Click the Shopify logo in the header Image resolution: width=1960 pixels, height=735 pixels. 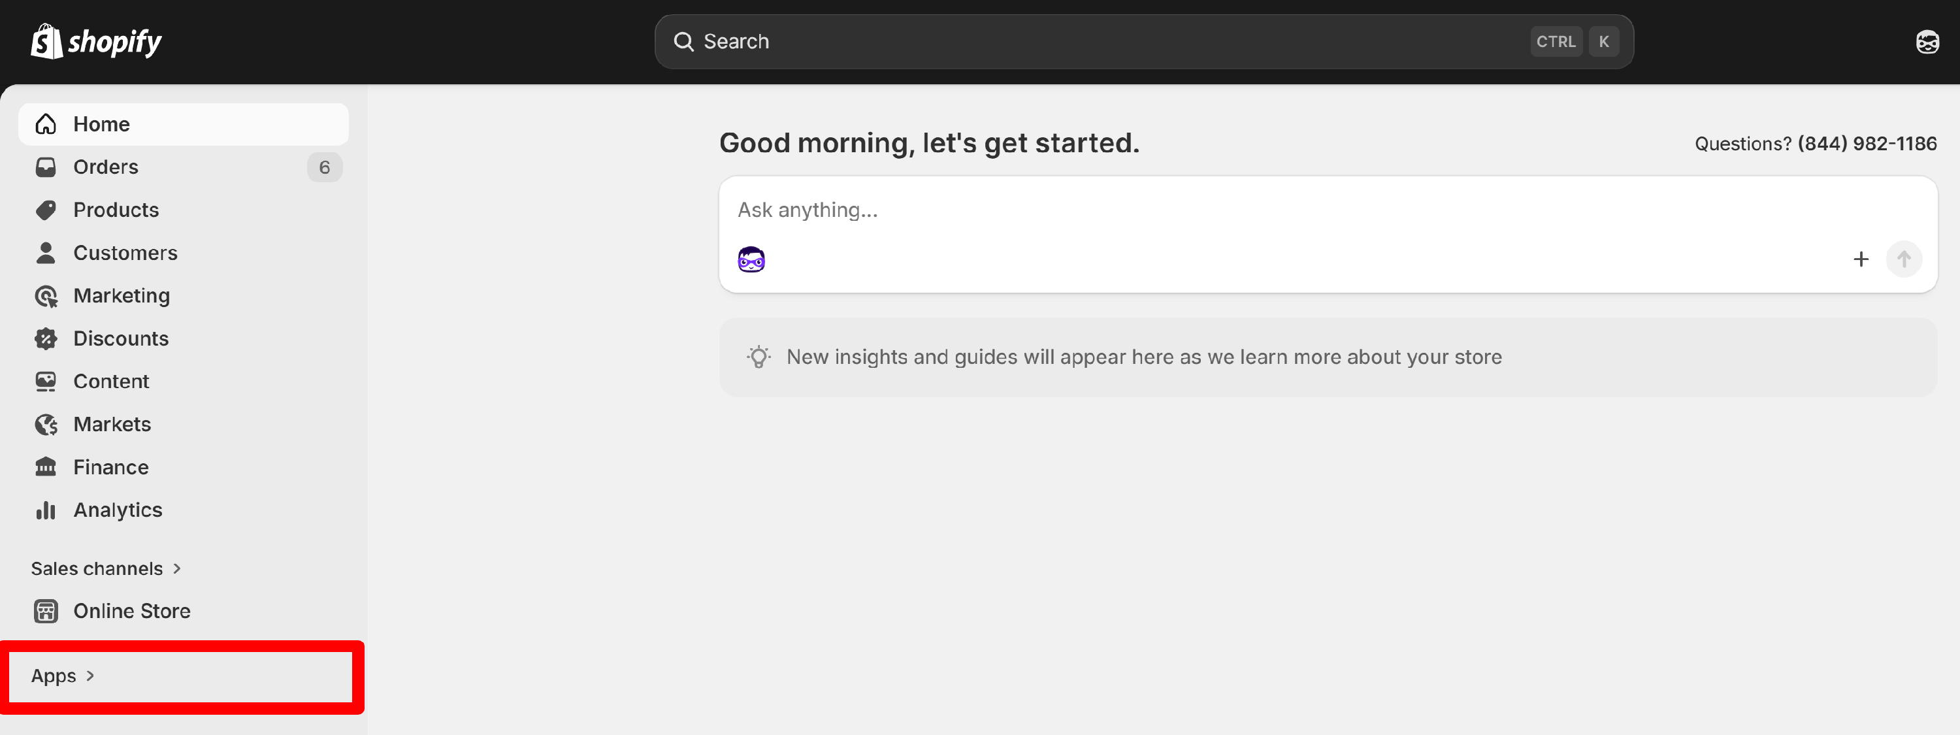96,42
